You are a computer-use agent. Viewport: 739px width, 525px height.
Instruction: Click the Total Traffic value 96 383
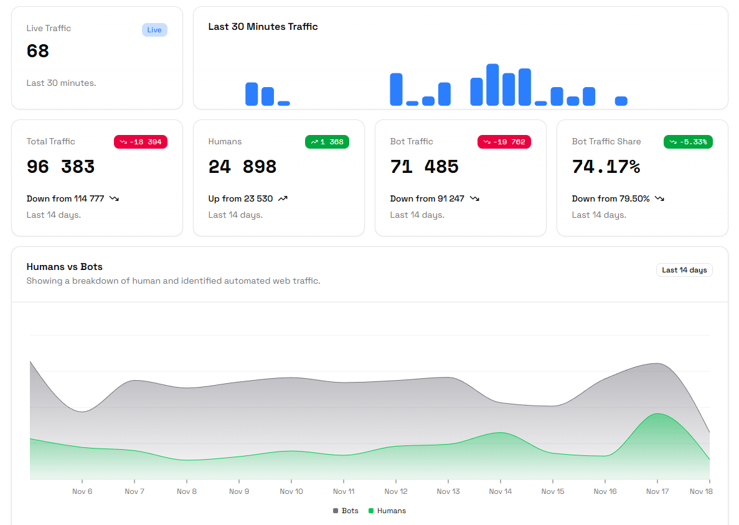pyautogui.click(x=61, y=167)
